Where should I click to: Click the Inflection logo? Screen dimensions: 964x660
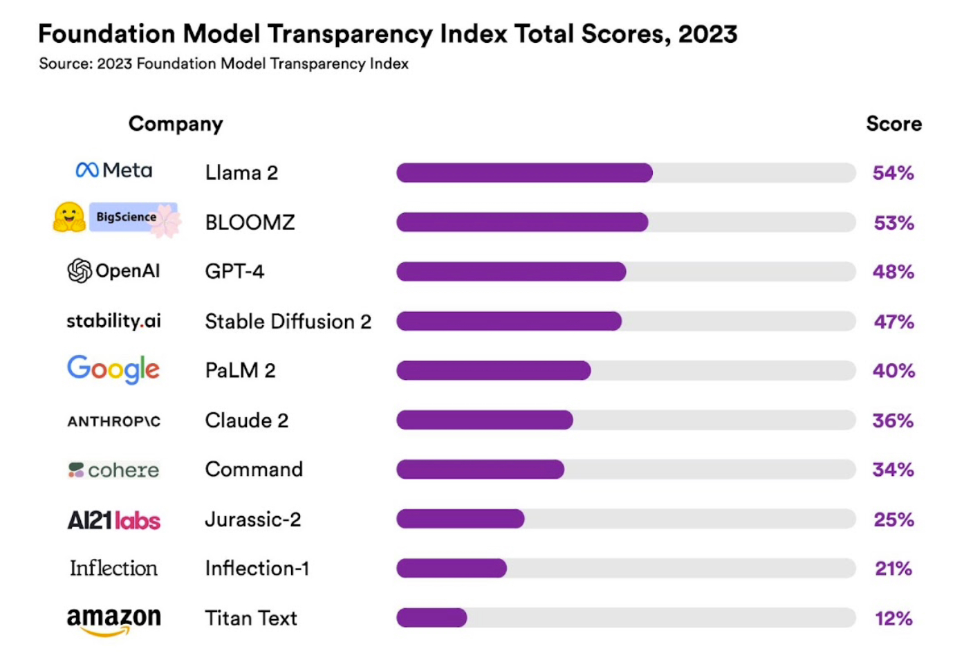pos(113,568)
